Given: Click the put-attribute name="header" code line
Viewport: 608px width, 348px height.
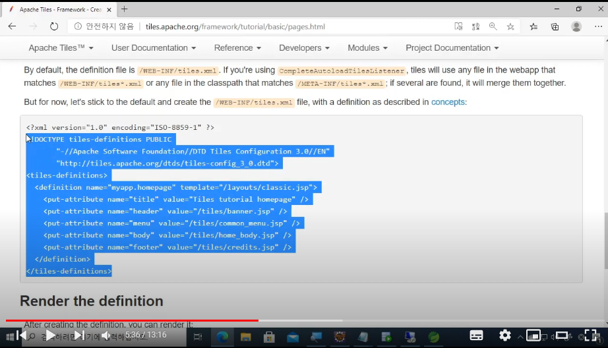Looking at the screenshot, I should [165, 211].
